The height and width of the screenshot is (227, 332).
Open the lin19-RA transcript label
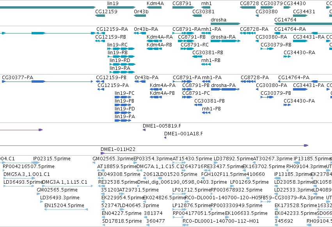point(120,68)
